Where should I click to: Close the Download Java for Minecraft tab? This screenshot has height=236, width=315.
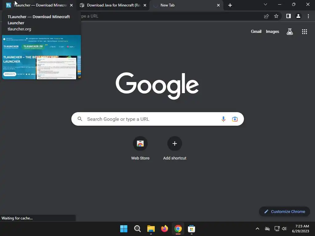pos(145,6)
